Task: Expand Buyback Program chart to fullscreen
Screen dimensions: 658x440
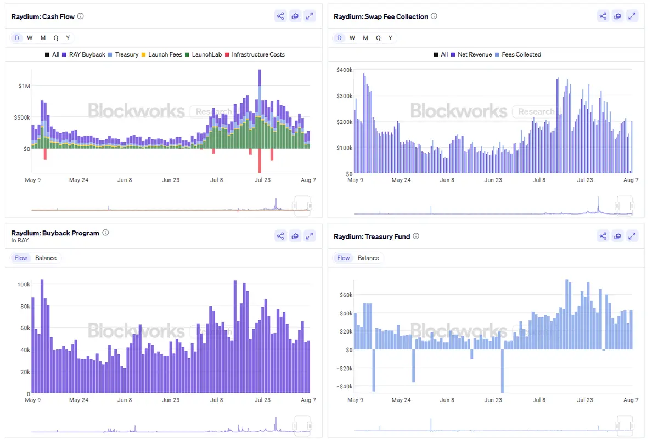Action: pyautogui.click(x=310, y=236)
